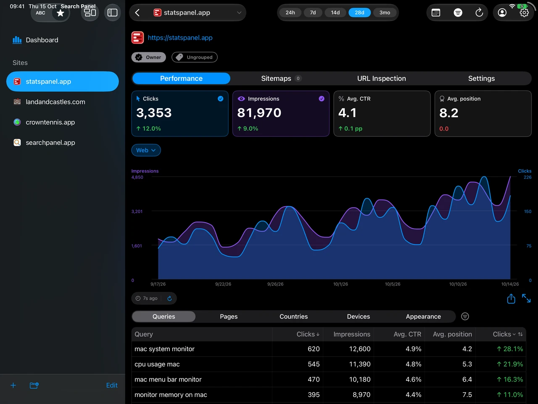Share the chart using the share icon
538x404 pixels.
(x=511, y=299)
